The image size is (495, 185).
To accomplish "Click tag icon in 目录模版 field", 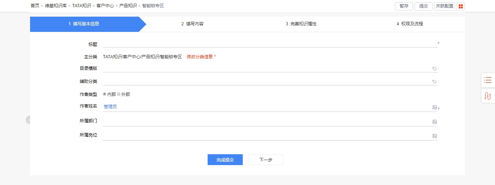I will 434,69.
